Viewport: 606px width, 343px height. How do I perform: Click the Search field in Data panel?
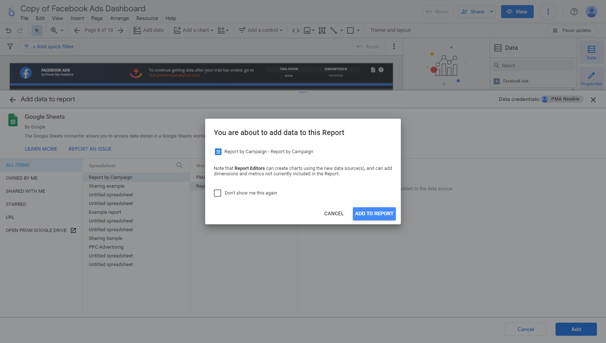pyautogui.click(x=534, y=66)
